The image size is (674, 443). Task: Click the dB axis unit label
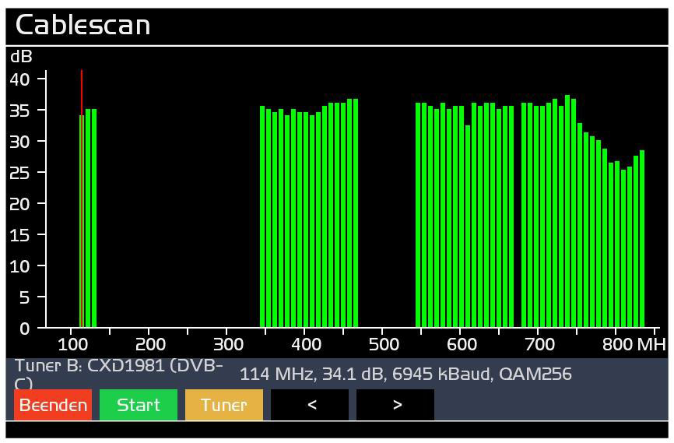[21, 56]
